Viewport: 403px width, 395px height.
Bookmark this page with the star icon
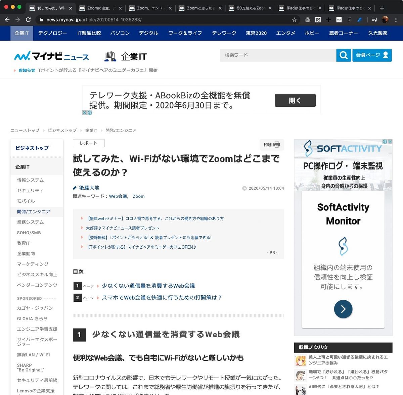click(295, 20)
